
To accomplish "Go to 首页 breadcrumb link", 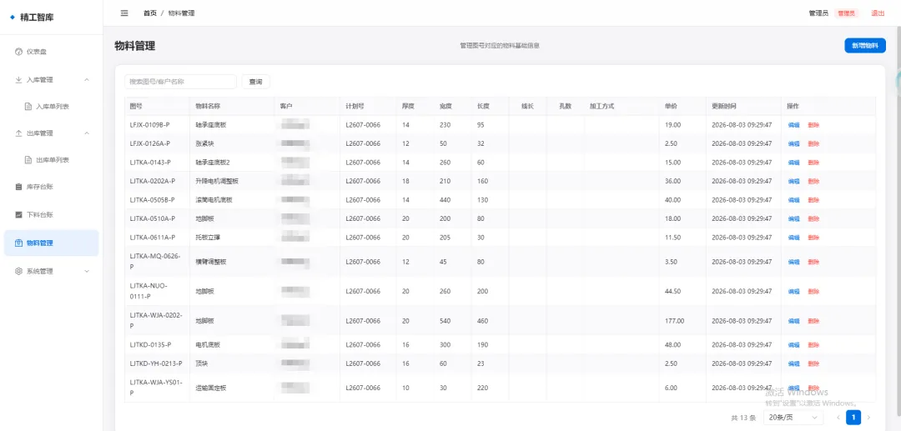I will [150, 13].
